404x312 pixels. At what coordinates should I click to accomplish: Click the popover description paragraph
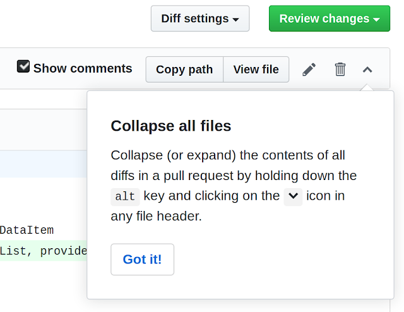(x=234, y=186)
